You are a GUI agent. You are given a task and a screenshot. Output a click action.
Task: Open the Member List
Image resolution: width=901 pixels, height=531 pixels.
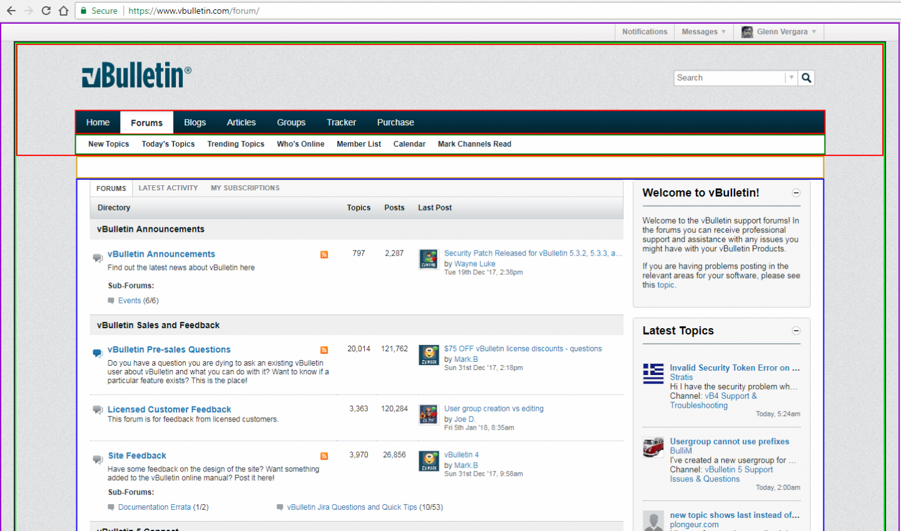[359, 144]
